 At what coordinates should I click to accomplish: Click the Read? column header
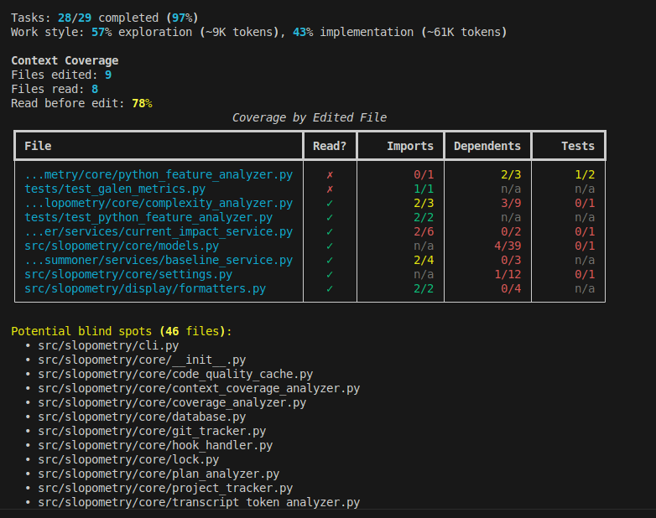tap(330, 146)
